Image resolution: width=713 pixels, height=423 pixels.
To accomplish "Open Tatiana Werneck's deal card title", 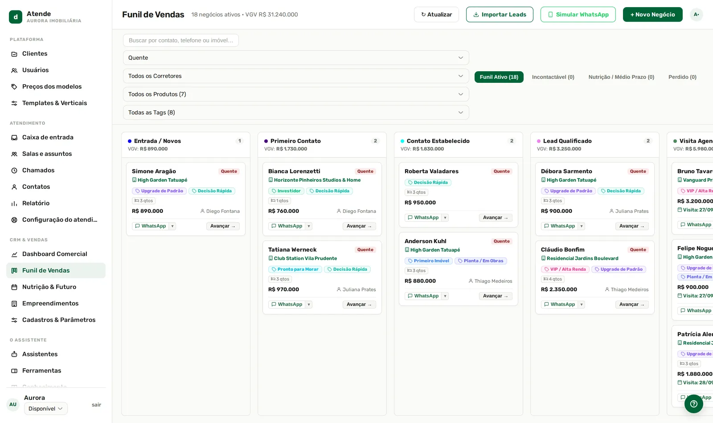I will 292,250.
